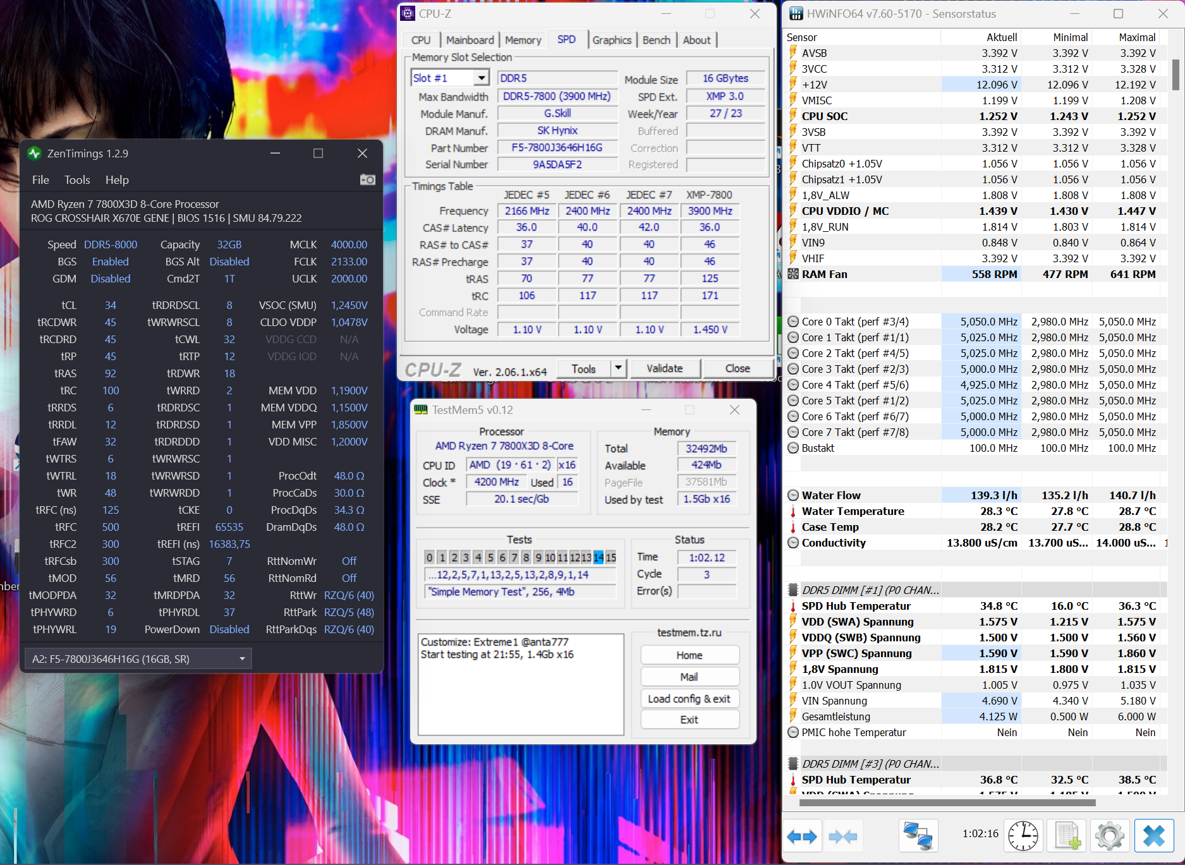Open HWiNFO sensor settings gear icon
The width and height of the screenshot is (1185, 865).
tap(1110, 837)
